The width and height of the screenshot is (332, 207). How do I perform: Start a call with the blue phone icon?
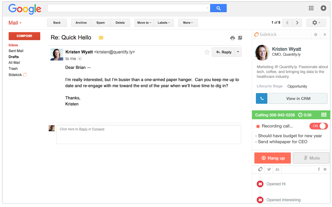(261, 98)
